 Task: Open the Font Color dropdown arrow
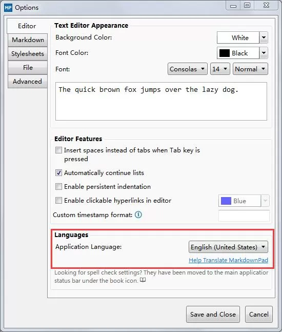coord(264,53)
